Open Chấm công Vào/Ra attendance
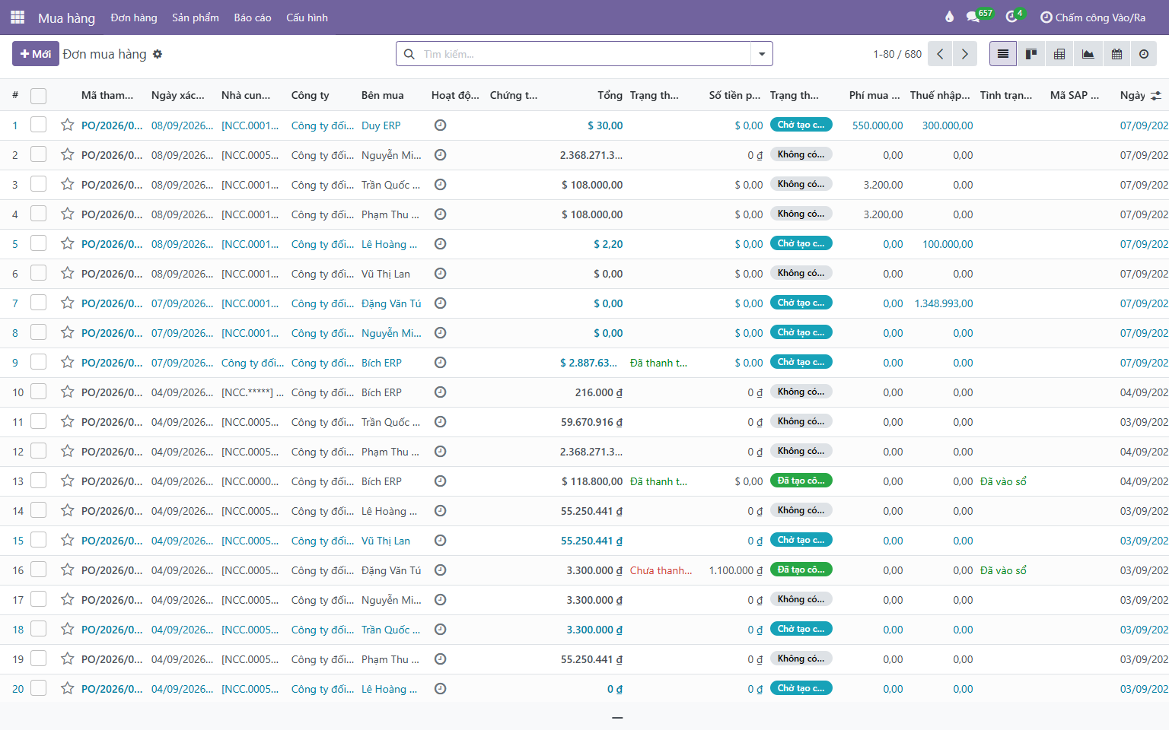 [1093, 17]
